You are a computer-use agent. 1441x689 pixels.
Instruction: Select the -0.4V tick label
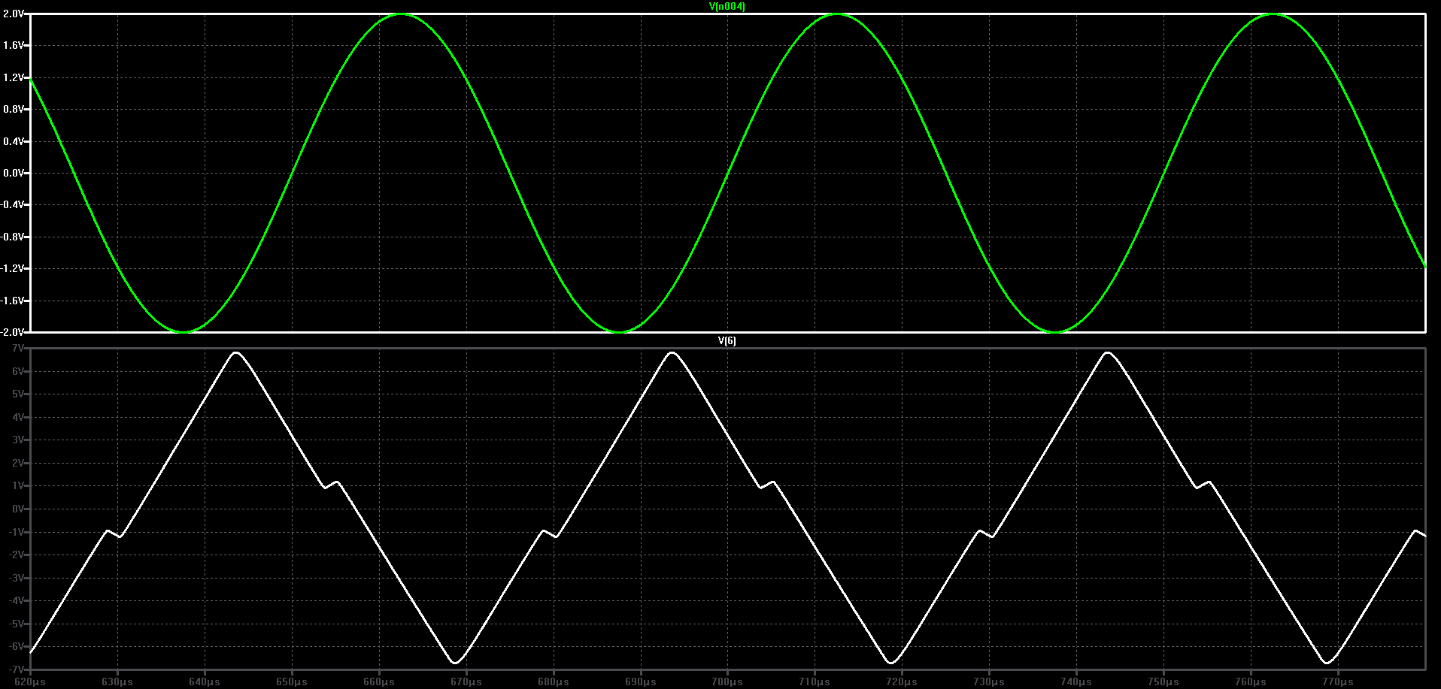pyautogui.click(x=13, y=204)
